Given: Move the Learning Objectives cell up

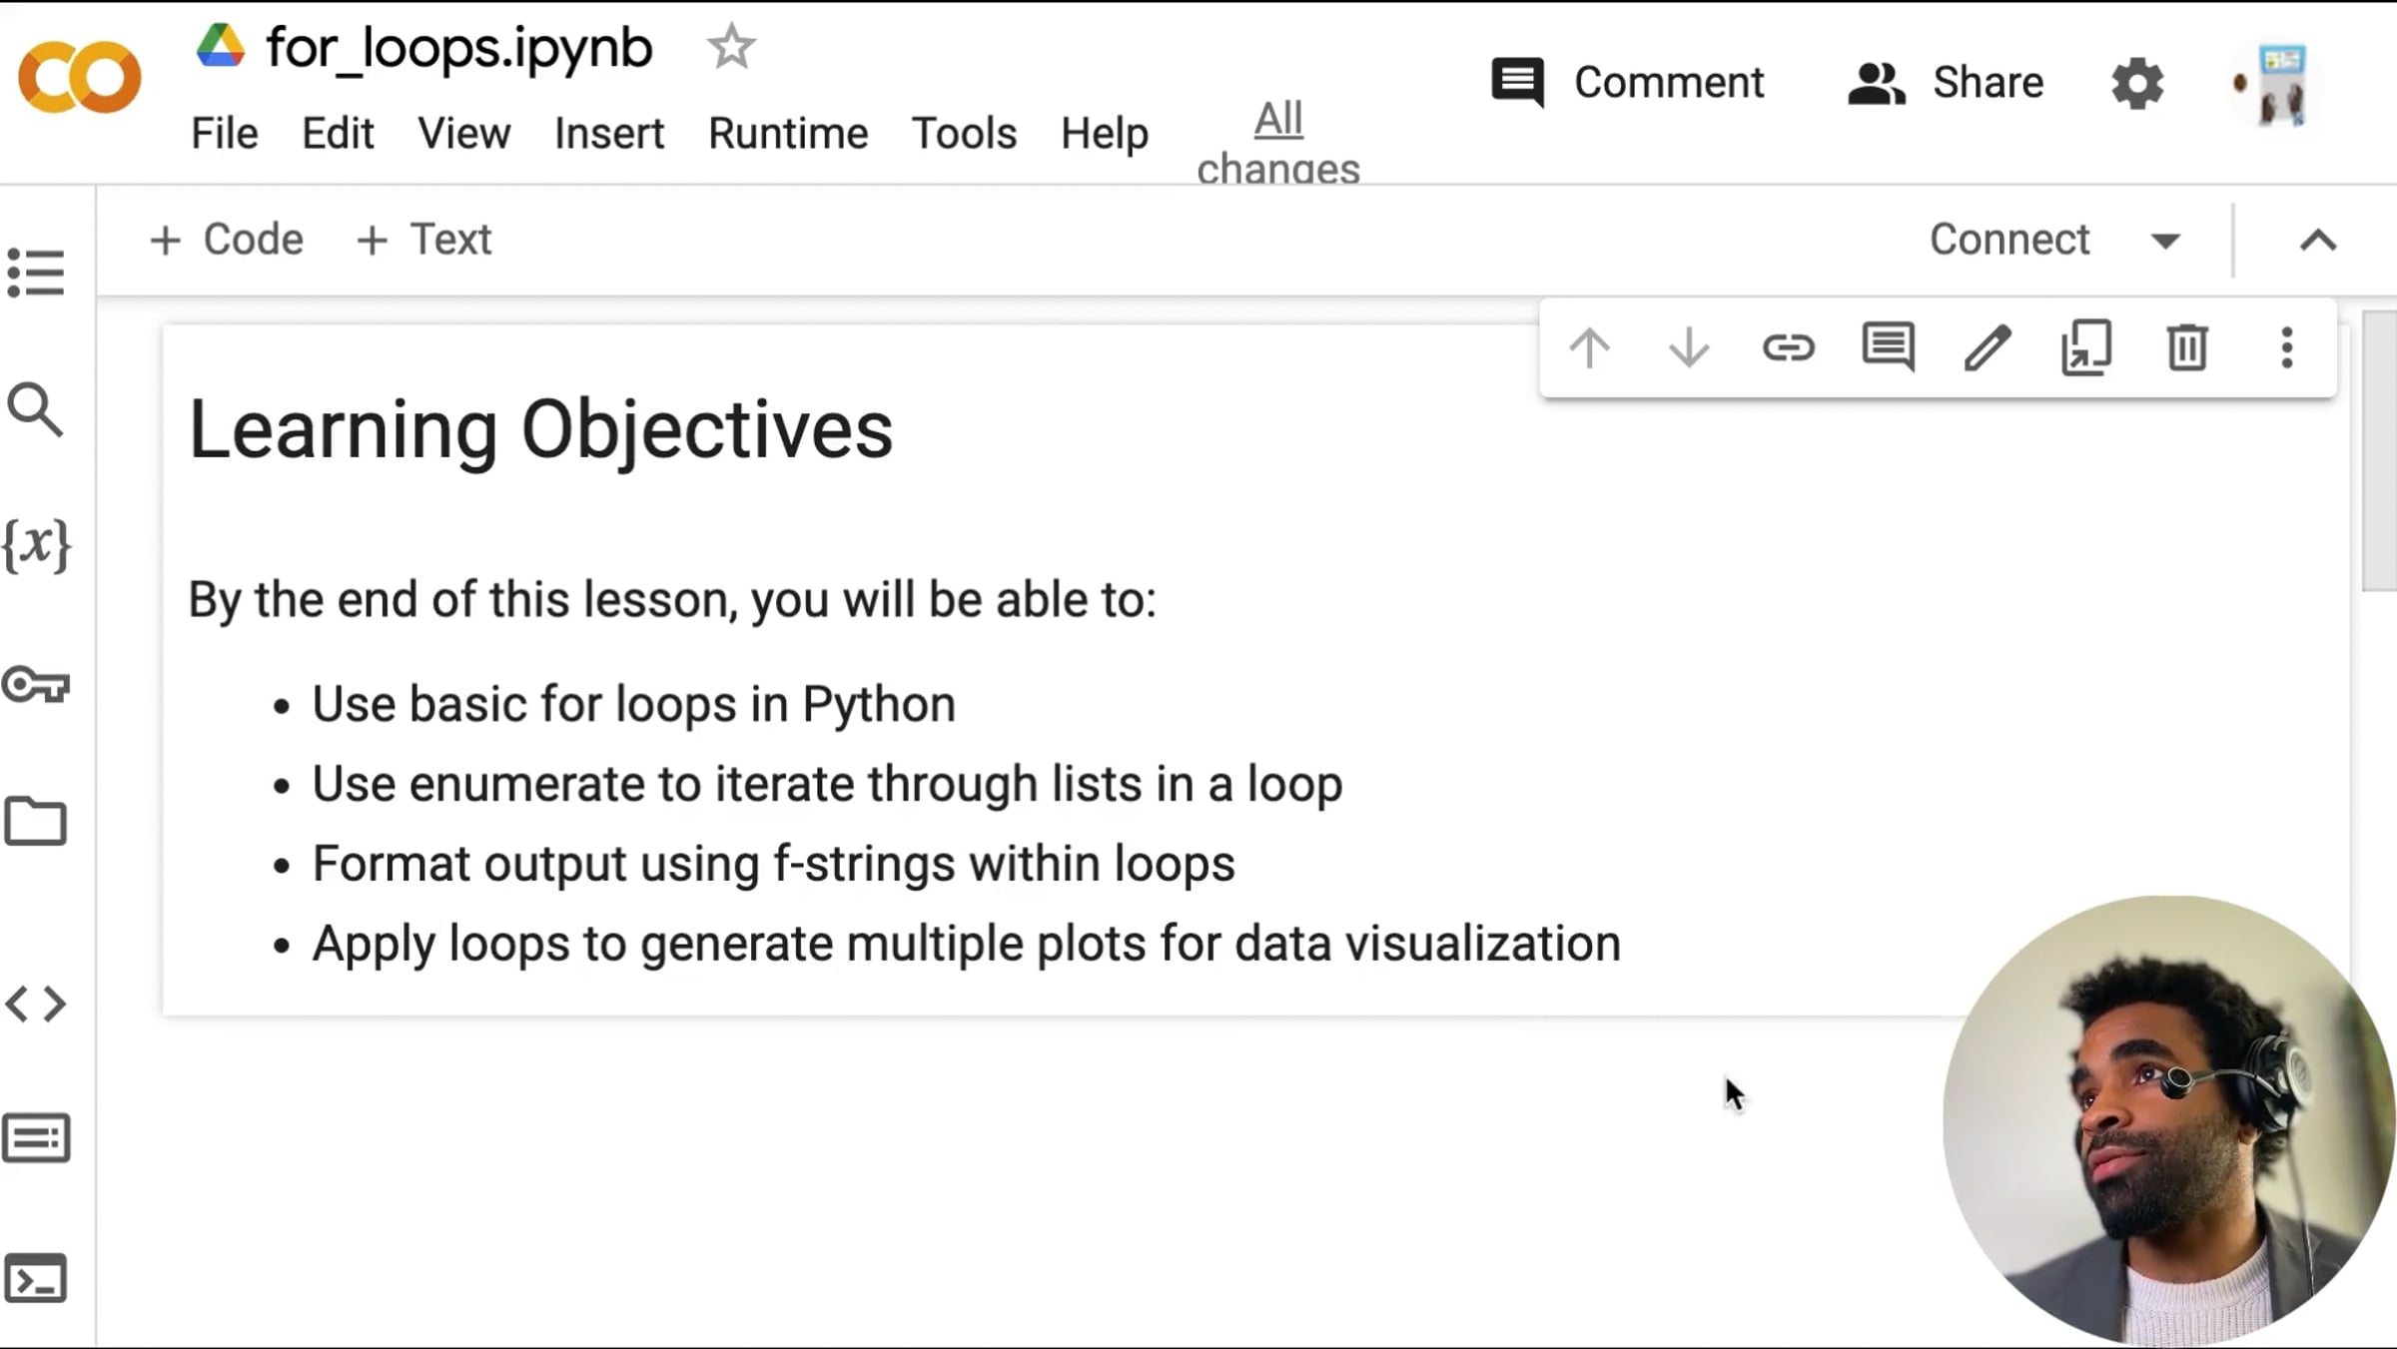Looking at the screenshot, I should (x=1590, y=348).
